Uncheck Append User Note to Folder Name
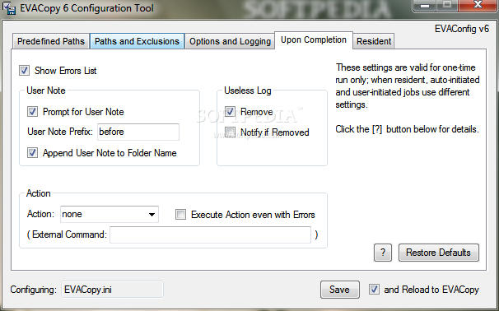Viewport: 499px width, 311px height. (32, 153)
